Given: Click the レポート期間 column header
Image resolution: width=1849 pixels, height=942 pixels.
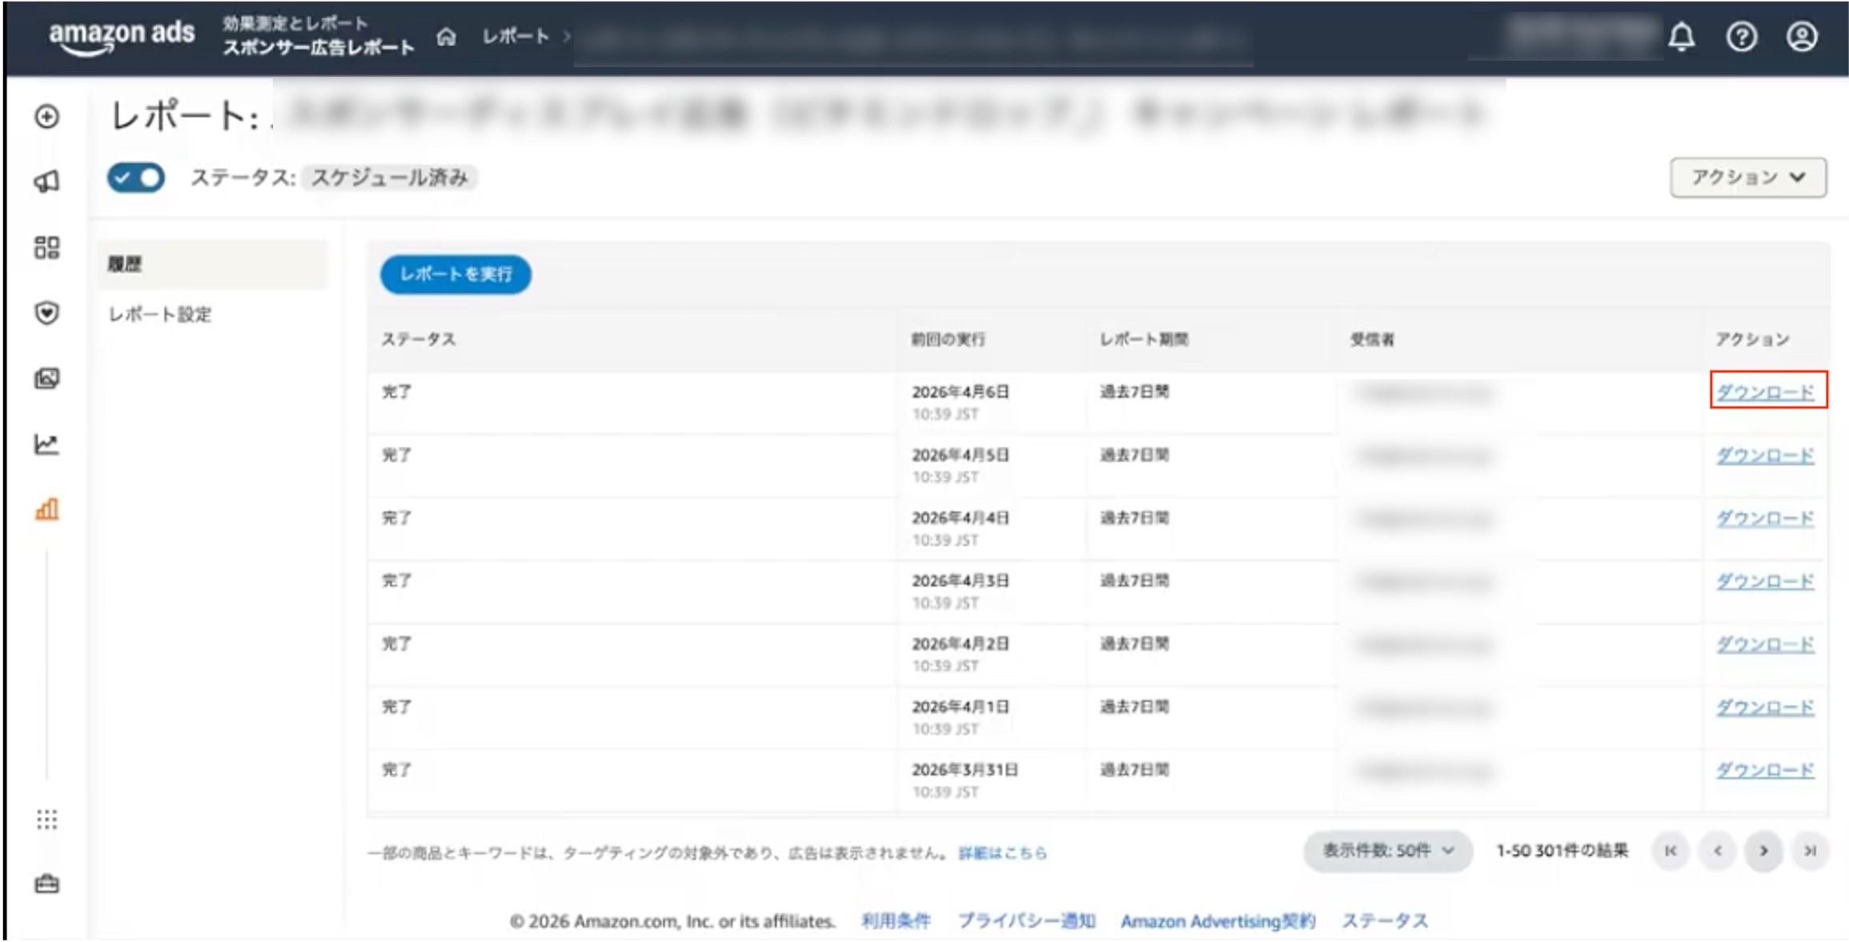Looking at the screenshot, I should (1144, 339).
